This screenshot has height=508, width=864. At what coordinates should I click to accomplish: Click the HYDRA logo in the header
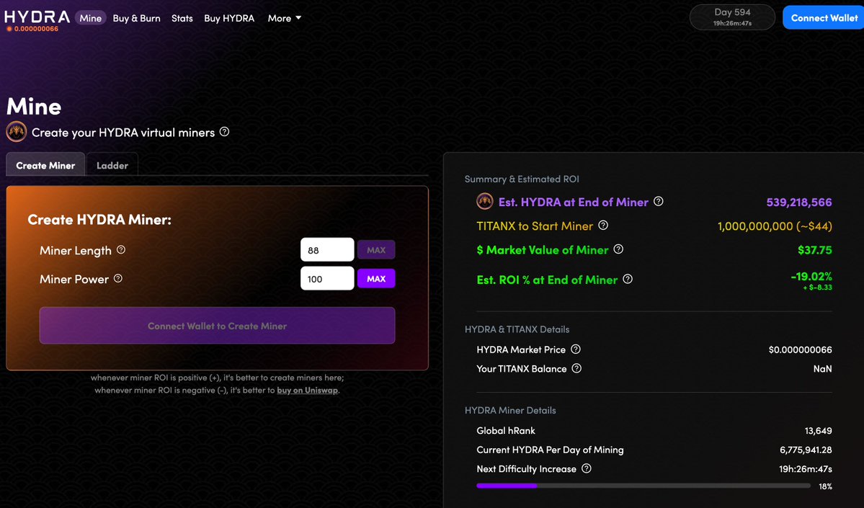[37, 17]
